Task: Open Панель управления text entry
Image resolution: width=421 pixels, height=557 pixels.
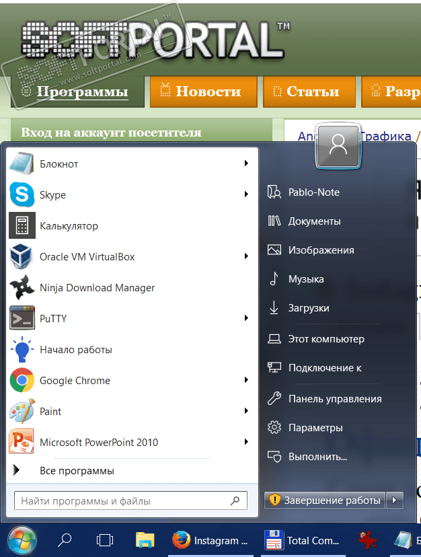Action: tap(335, 399)
